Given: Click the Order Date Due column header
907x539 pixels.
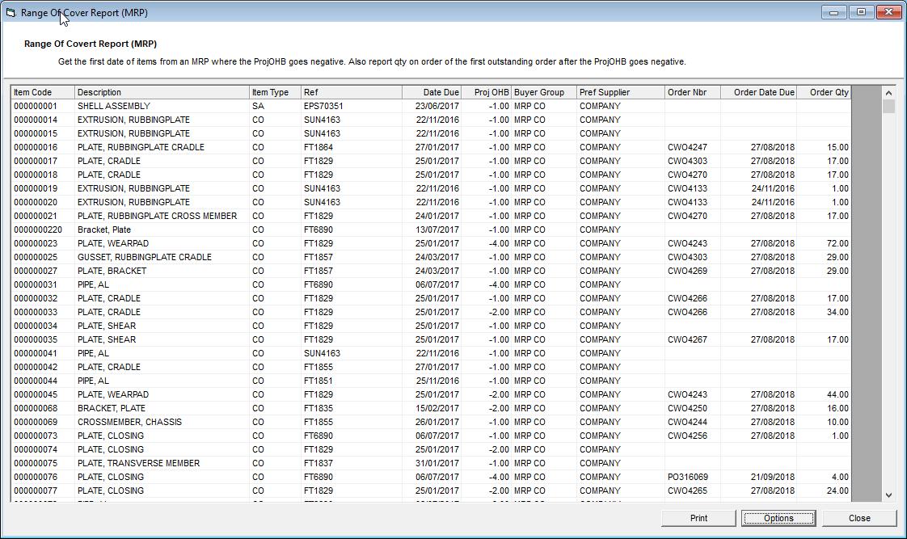Looking at the screenshot, I should tap(758, 92).
